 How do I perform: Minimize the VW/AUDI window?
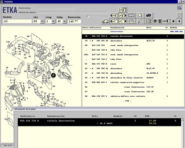[180, 2]
